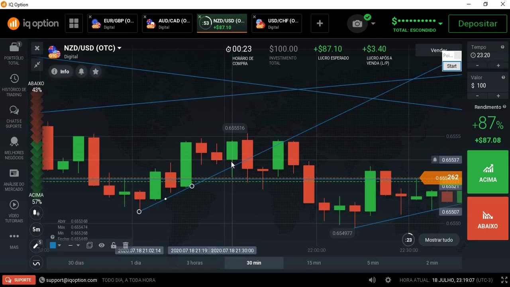Toggle visibility of the selected line
Image resolution: width=510 pixels, height=287 pixels.
click(x=102, y=246)
